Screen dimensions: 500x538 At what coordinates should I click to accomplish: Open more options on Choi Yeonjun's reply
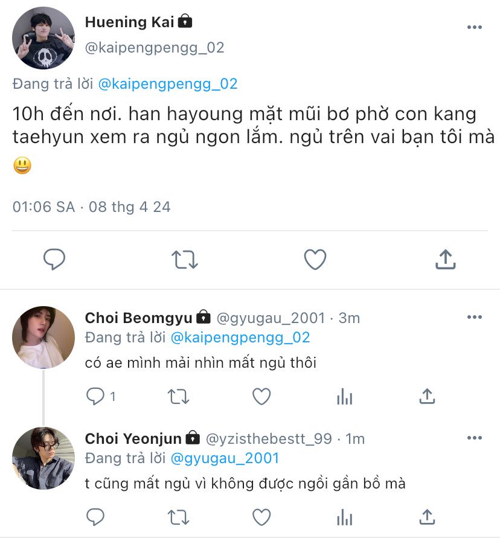pos(475,438)
